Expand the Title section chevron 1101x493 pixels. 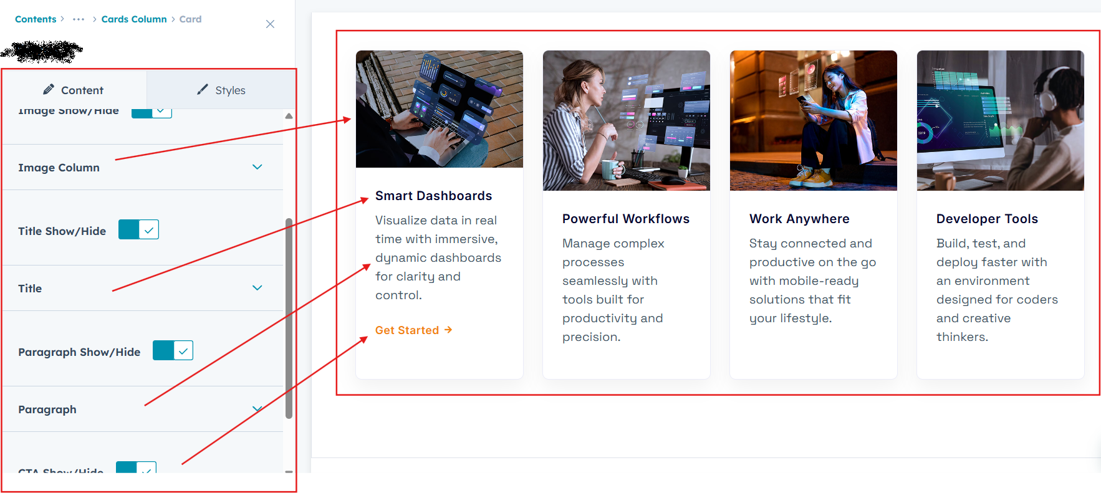(x=257, y=288)
